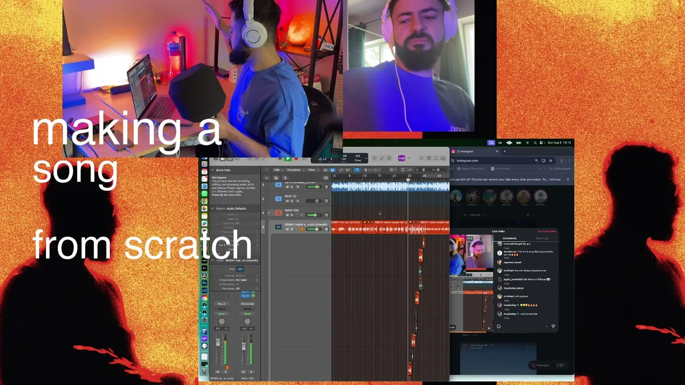Open the LCD display mode dropdown
The height and width of the screenshot is (385, 685).
click(367, 158)
